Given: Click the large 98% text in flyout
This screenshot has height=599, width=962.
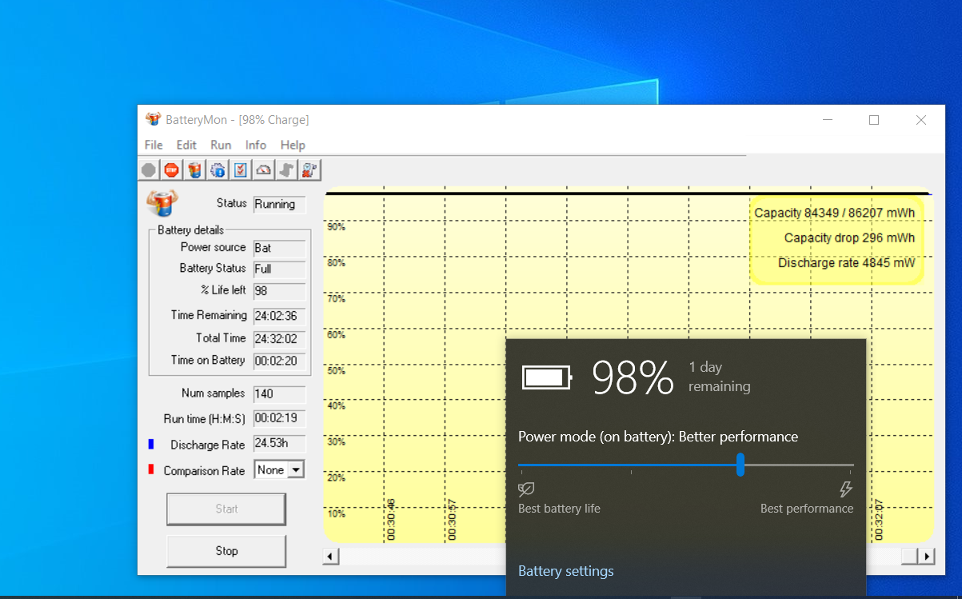Looking at the screenshot, I should [x=633, y=378].
